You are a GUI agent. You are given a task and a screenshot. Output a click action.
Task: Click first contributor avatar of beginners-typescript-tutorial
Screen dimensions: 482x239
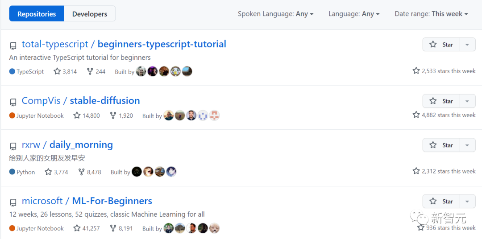click(141, 71)
